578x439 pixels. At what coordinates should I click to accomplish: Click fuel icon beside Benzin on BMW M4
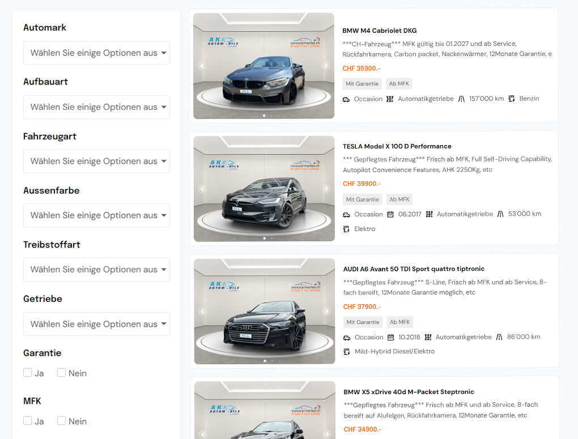point(512,99)
